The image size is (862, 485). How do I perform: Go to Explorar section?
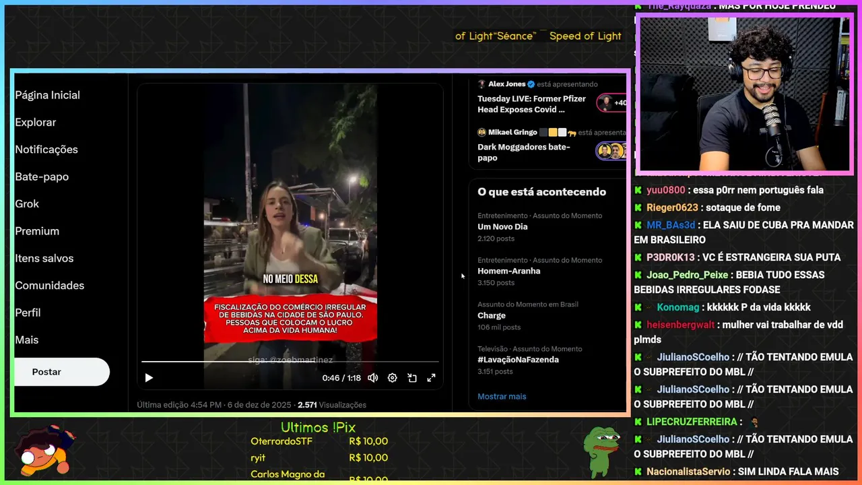pyautogui.click(x=36, y=122)
